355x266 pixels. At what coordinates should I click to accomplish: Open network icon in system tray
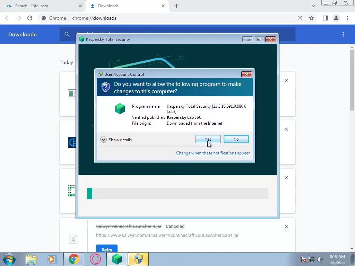[x=312, y=259]
